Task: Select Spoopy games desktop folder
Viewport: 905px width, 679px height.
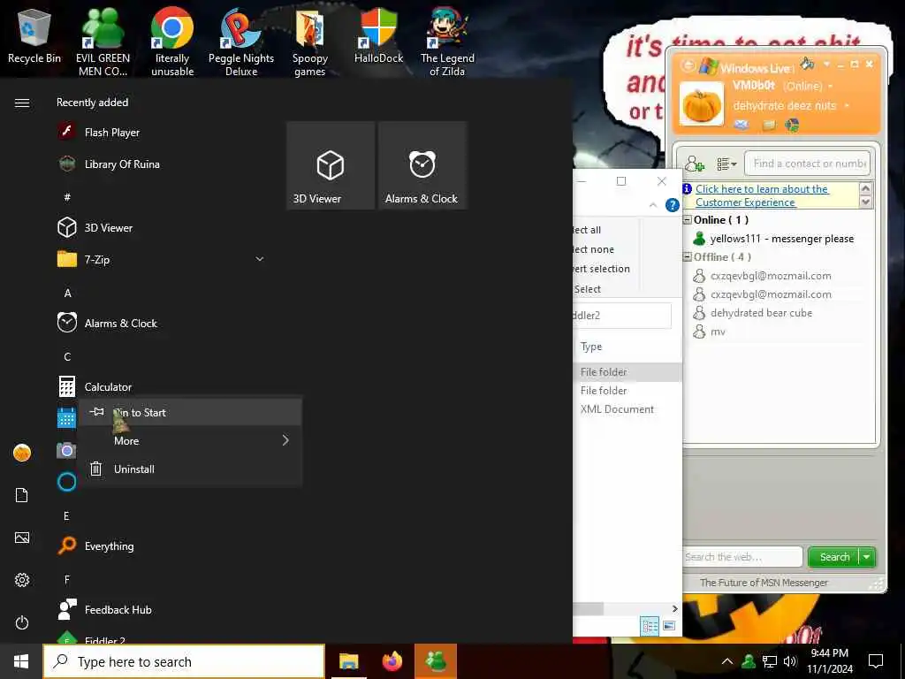Action: click(x=310, y=42)
